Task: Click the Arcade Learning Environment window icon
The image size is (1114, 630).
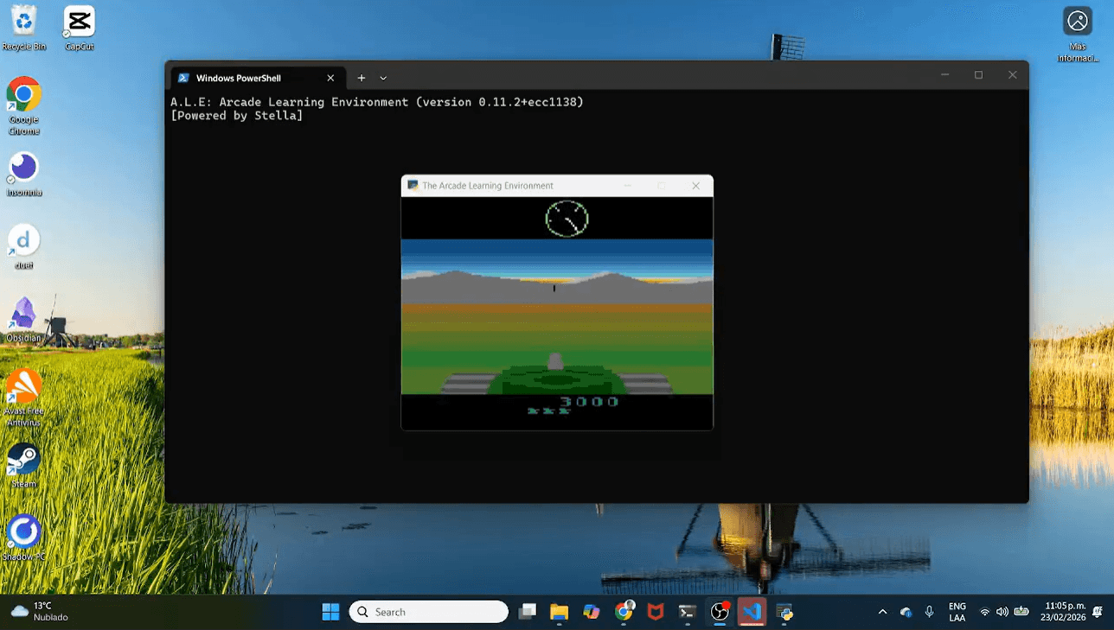Action: click(x=413, y=185)
